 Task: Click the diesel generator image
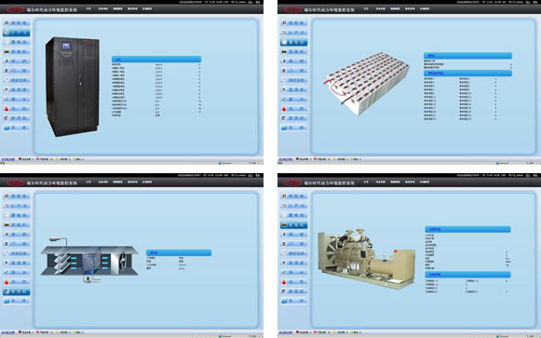click(x=367, y=258)
